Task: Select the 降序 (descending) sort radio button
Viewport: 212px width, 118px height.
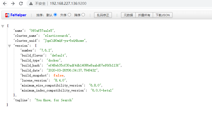Action: (x=83, y=15)
